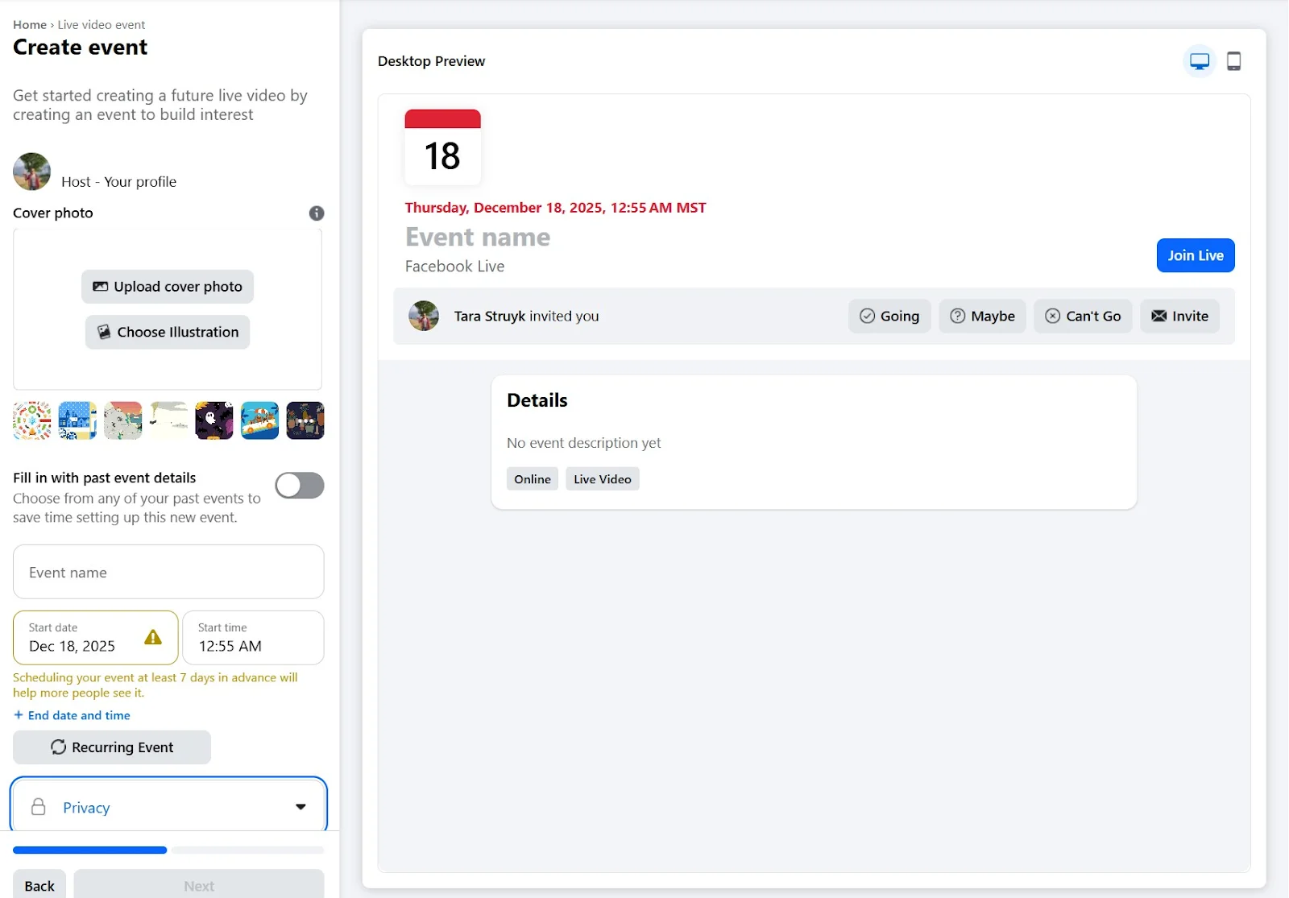The height and width of the screenshot is (898, 1289).
Task: Click the circular arrows icon on Recurring Event
Action: click(x=57, y=747)
